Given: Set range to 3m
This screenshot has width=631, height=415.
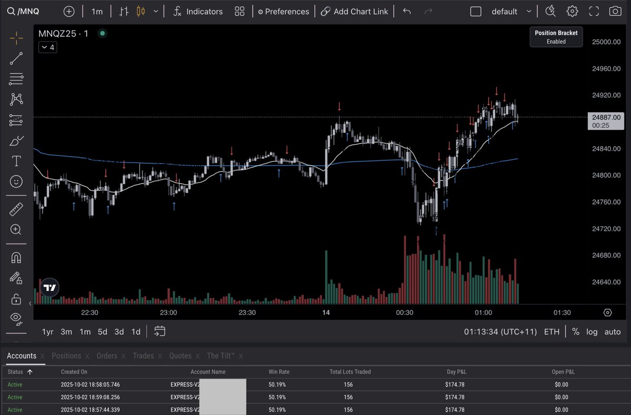Looking at the screenshot, I should [x=66, y=332].
